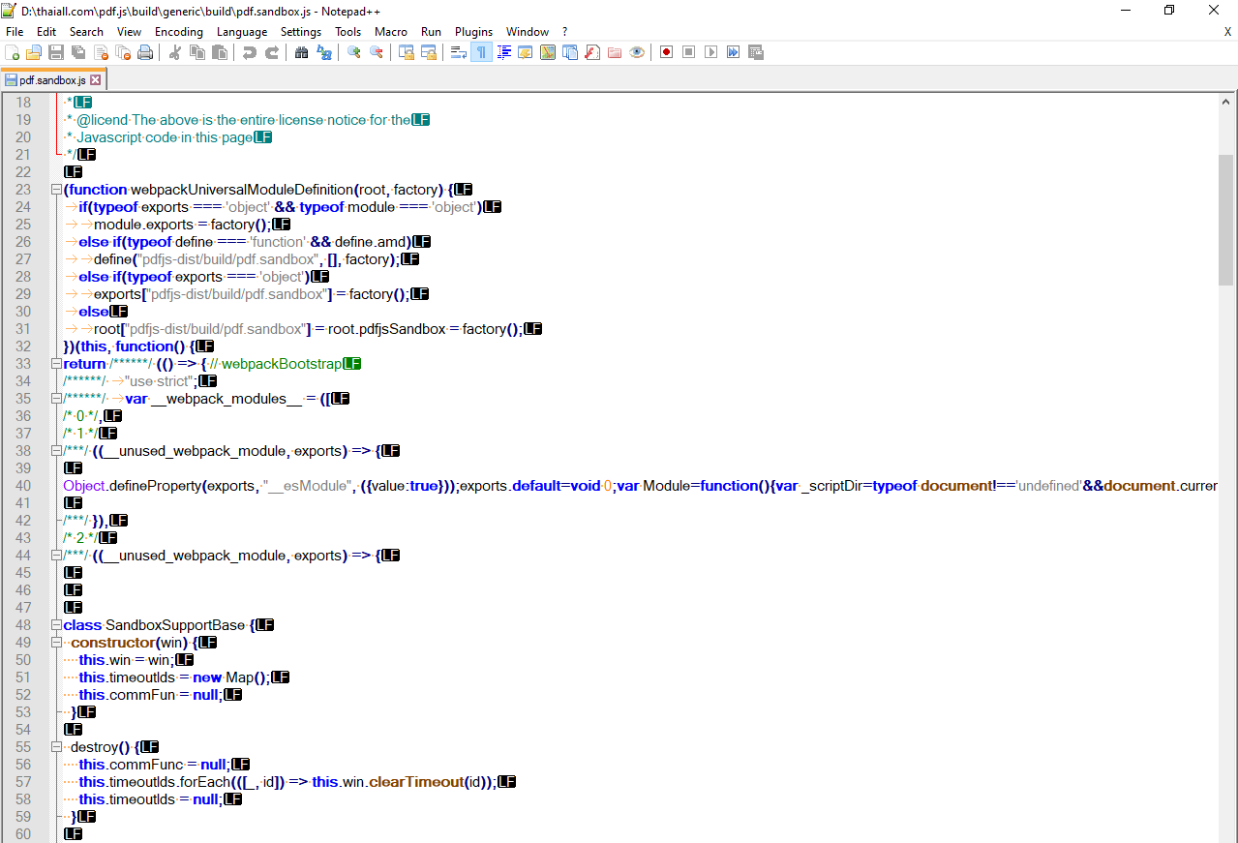Open the Encoding menu
1238x843 pixels.
(178, 32)
